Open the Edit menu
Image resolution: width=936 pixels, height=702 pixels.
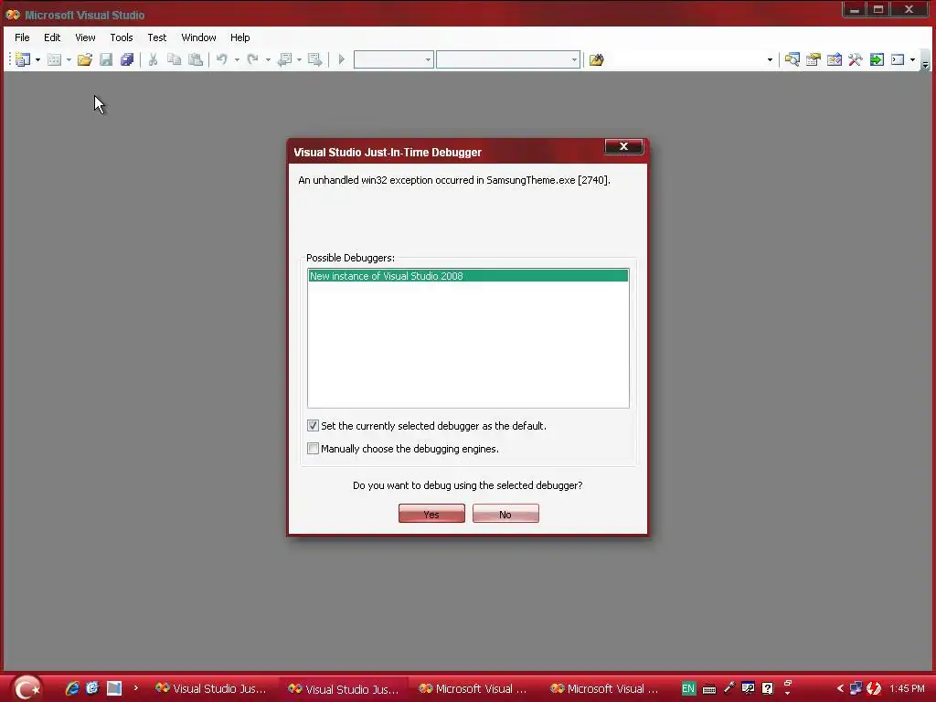click(52, 37)
